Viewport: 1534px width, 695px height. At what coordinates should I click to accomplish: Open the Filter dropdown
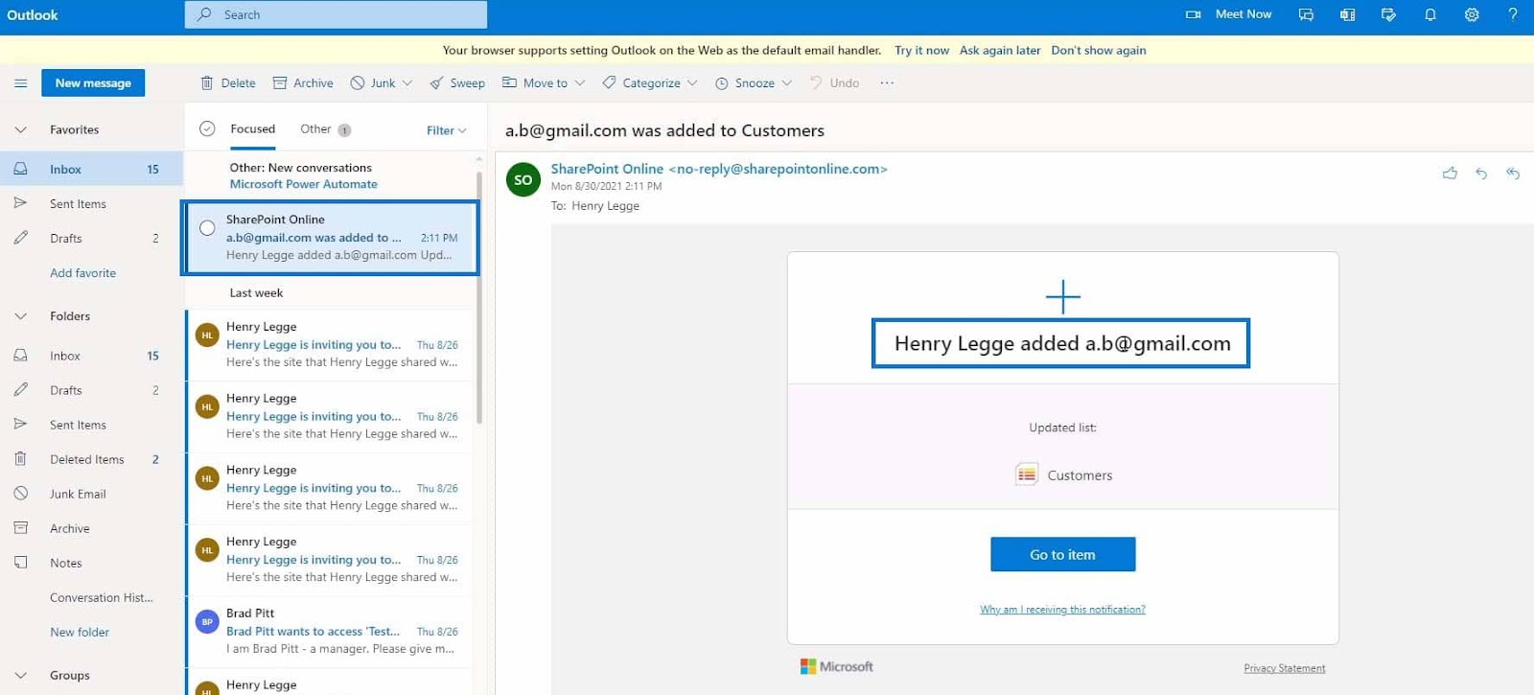click(x=447, y=130)
